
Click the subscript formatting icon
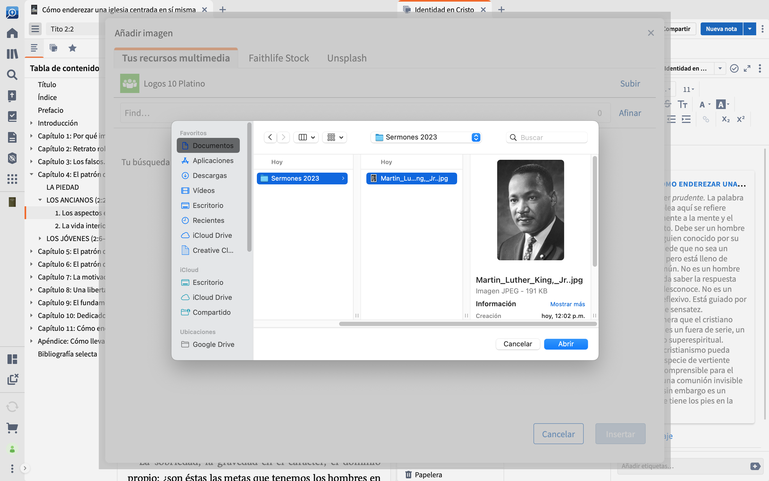coord(725,119)
